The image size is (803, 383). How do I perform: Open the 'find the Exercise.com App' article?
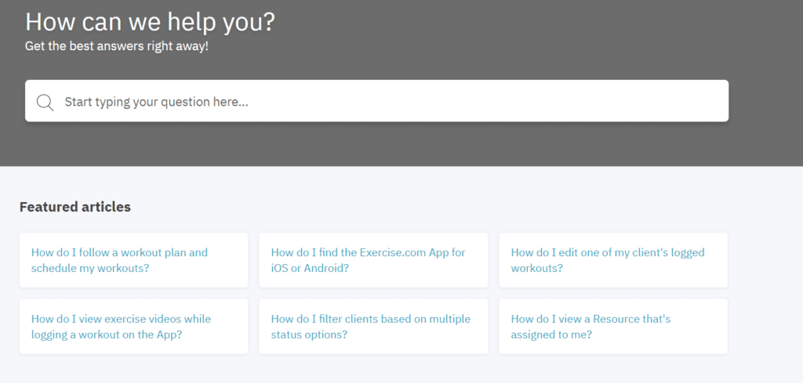point(368,260)
